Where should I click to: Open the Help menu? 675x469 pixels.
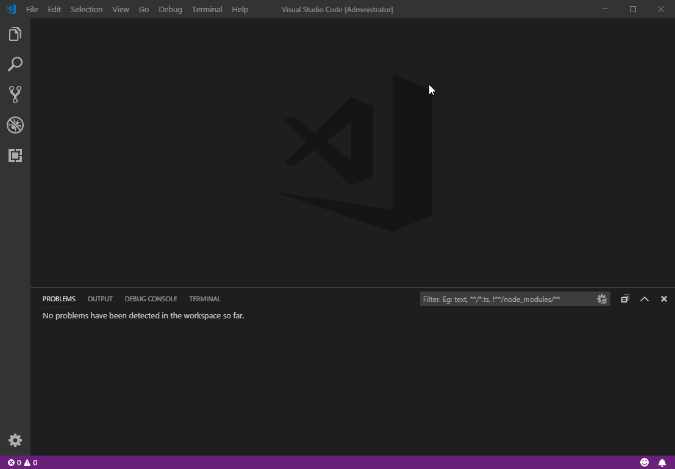click(x=240, y=10)
